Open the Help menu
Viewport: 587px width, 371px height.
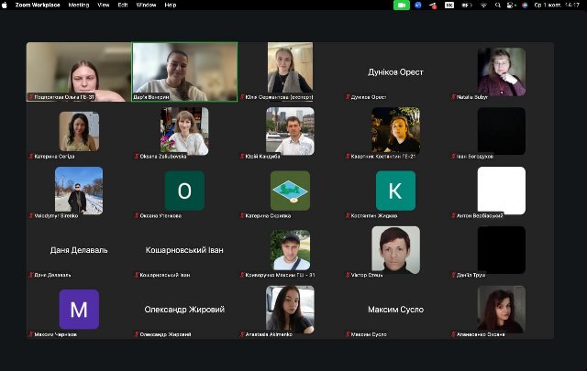tap(170, 5)
